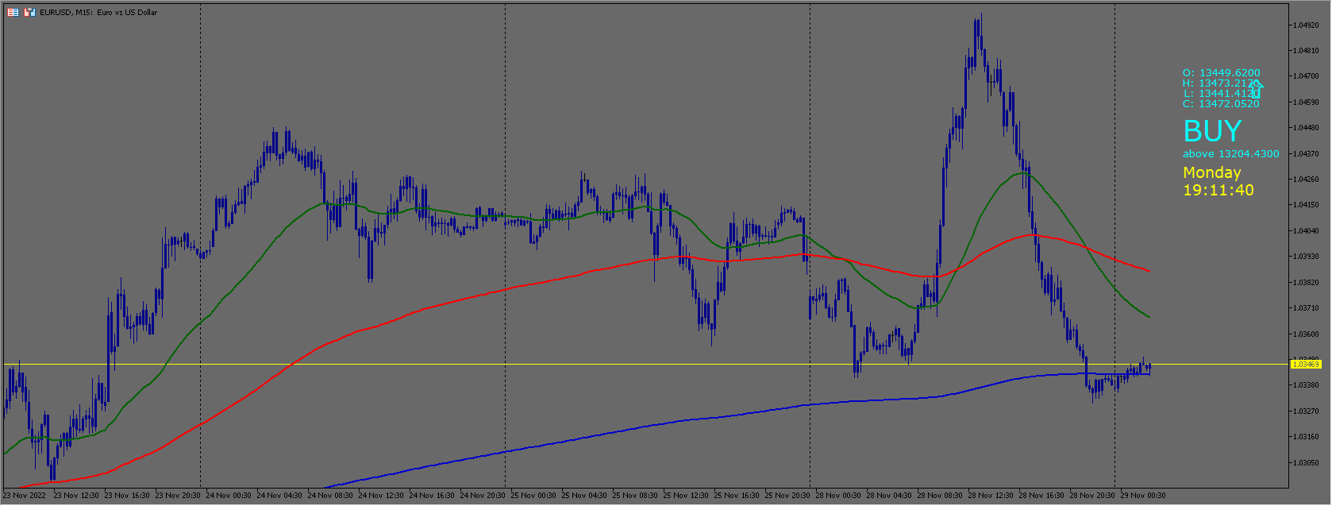The height and width of the screenshot is (506, 1332).
Task: Click the cyan up-arrow signal icon
Action: click(x=1255, y=89)
